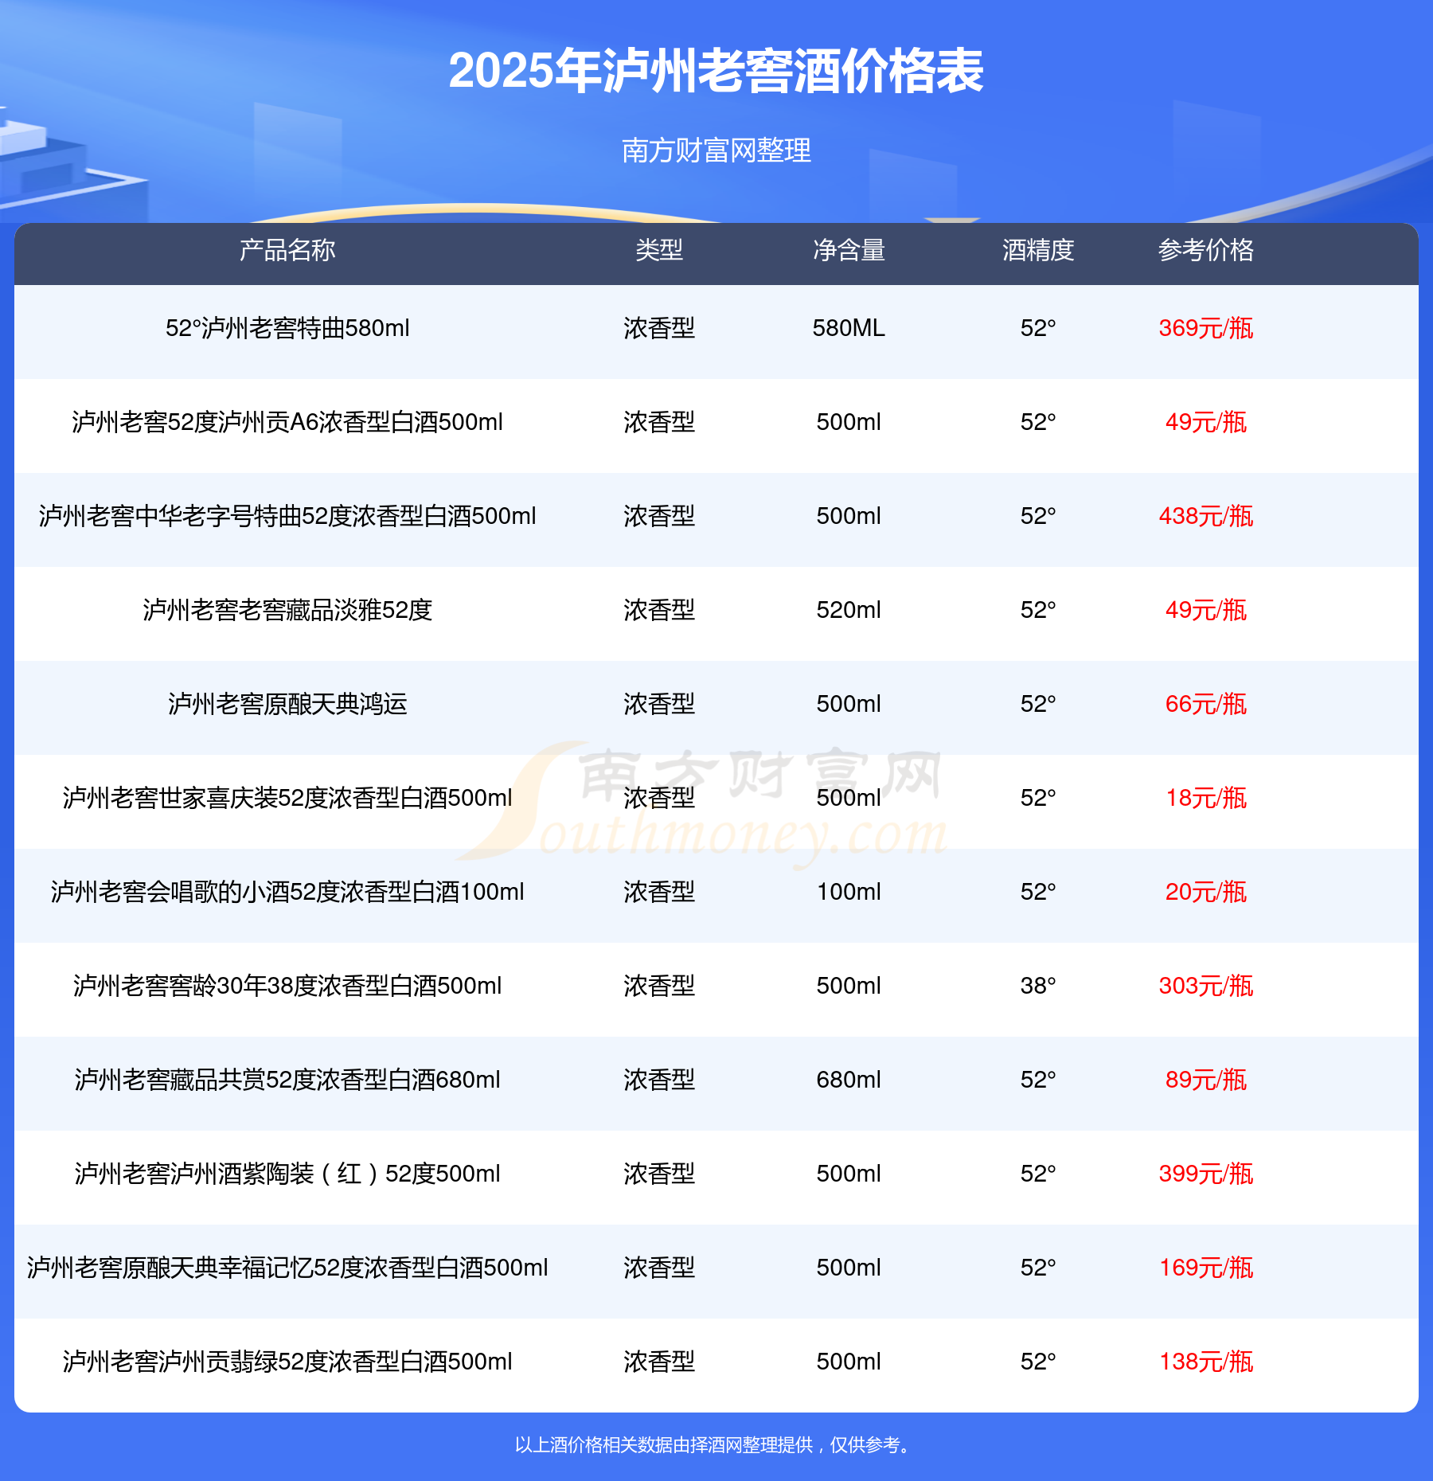Click the subtitle 南方财富网整理

pos(716,150)
